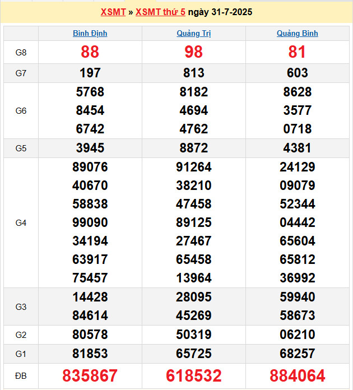Select Bình Định special prize 835867

[x=90, y=375]
